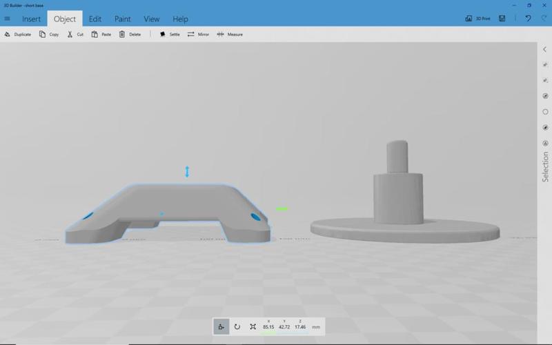The width and height of the screenshot is (552, 345).
Task: Save the model with the disk icon
Action: pos(502,19)
